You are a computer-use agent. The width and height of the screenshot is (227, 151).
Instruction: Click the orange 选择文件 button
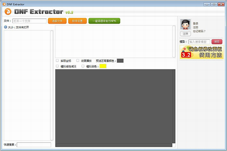coord(57,21)
